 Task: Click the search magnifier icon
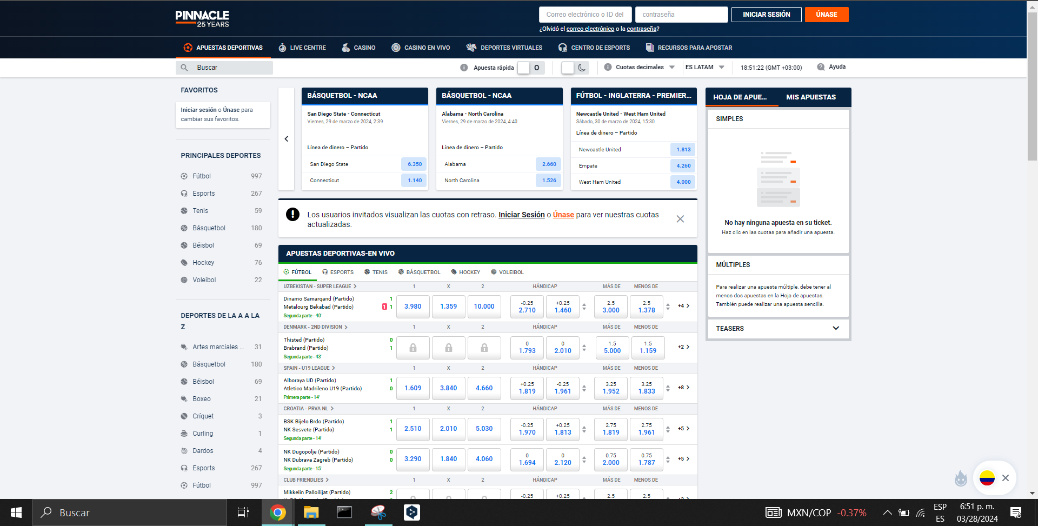point(184,68)
